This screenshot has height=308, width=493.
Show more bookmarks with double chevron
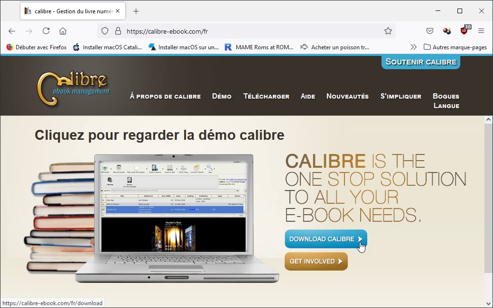pos(413,47)
